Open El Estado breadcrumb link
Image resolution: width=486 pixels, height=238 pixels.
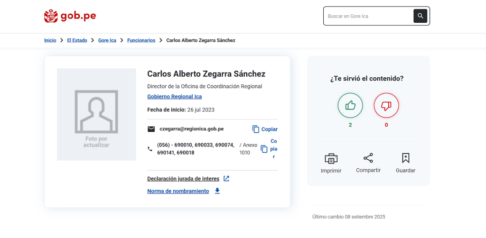77,40
